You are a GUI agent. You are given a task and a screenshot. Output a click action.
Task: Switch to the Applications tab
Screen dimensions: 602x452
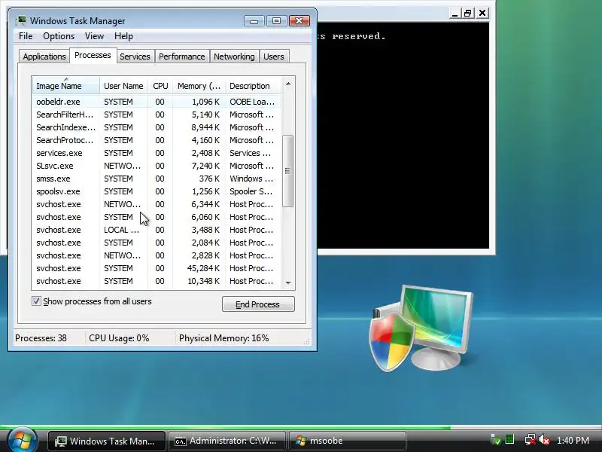(x=44, y=56)
